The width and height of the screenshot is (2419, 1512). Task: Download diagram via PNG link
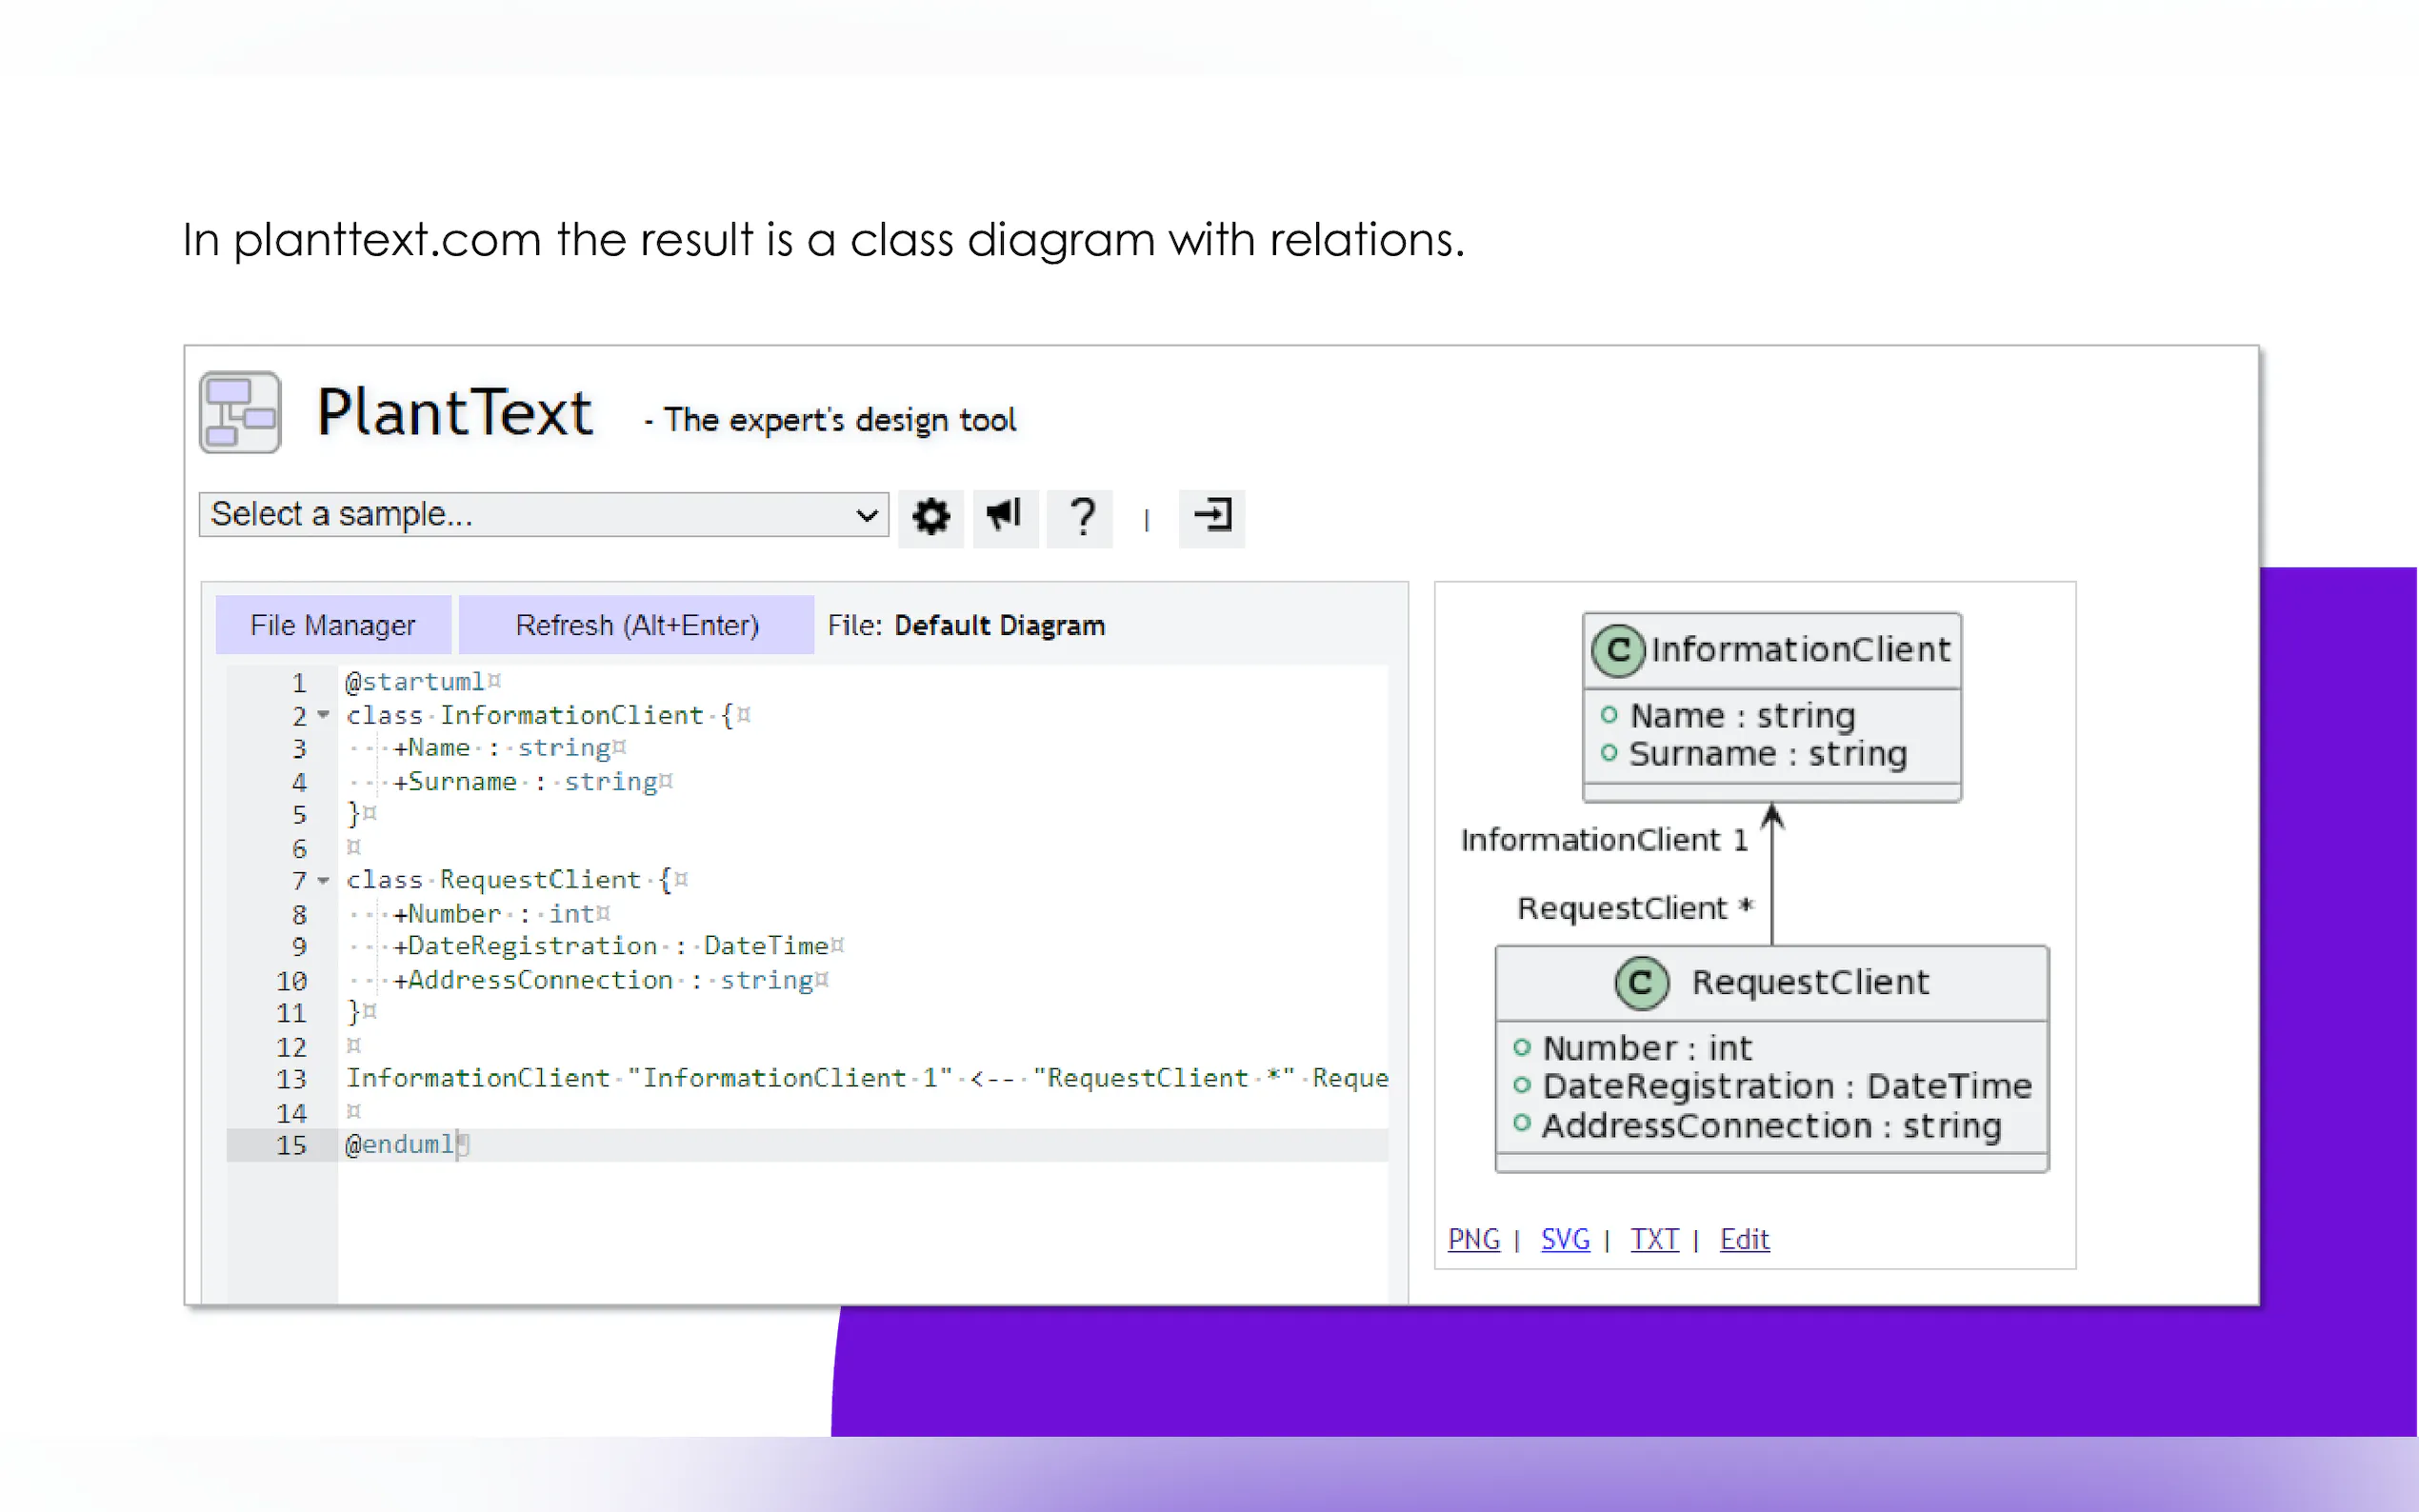pos(1473,1239)
